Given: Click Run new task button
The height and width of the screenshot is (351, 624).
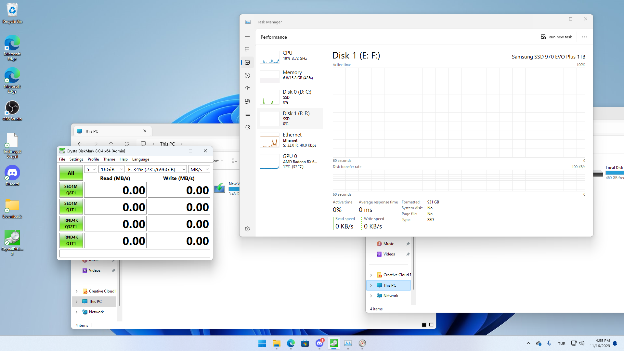Looking at the screenshot, I should (x=556, y=37).
